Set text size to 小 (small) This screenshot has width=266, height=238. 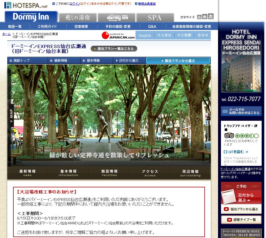(x=199, y=17)
